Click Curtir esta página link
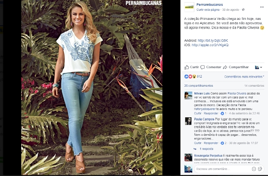The height and width of the screenshot is (176, 268). (x=208, y=10)
